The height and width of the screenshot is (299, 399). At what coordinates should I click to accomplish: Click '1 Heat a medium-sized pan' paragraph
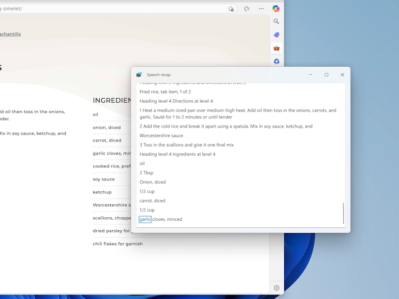[238, 114]
